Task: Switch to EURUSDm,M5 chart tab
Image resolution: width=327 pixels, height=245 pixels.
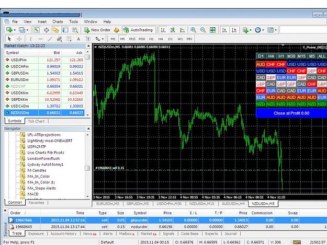Action: click(108, 204)
